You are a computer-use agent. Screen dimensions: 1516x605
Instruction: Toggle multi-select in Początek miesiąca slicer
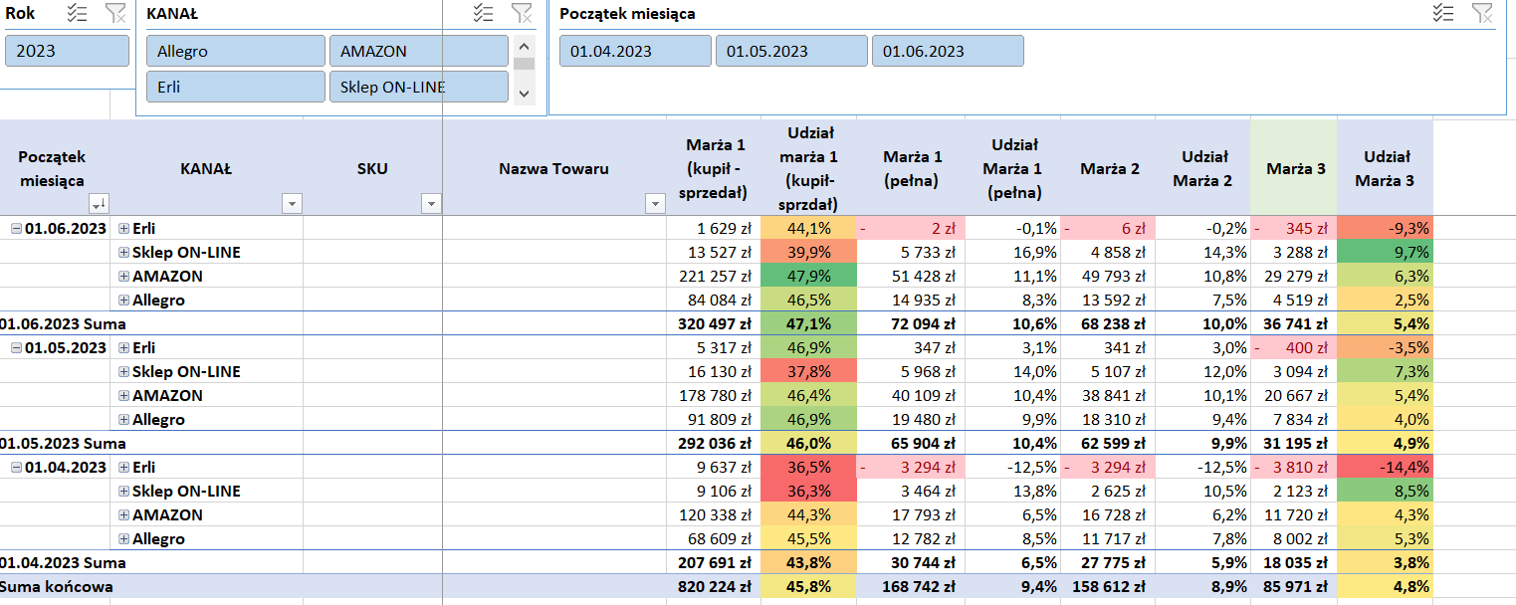[1443, 13]
